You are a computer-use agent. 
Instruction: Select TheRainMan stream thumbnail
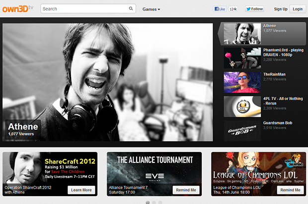point(242,82)
